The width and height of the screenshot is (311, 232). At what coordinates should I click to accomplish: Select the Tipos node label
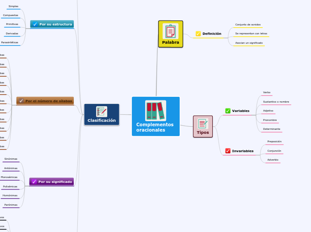pyautogui.click(x=203, y=133)
